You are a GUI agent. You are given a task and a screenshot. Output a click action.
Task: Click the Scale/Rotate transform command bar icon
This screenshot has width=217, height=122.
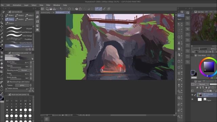(80, 9)
